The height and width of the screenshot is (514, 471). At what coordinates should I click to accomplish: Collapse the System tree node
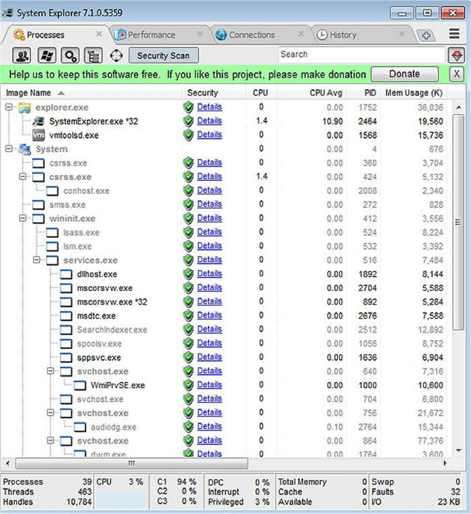click(x=9, y=149)
